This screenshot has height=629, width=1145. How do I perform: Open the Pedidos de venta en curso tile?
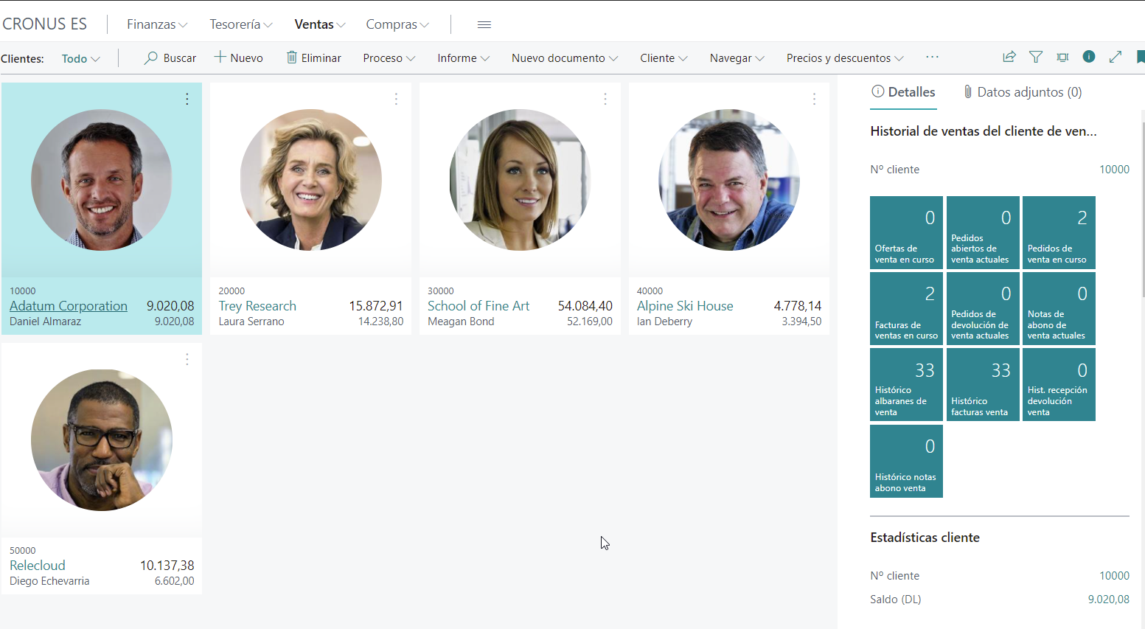(x=1059, y=232)
